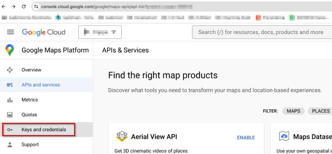Reload the page with the refresh icon
This screenshot has height=154, width=332.
(x=24, y=6)
